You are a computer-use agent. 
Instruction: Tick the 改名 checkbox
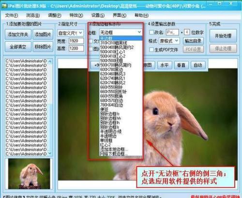(151, 32)
